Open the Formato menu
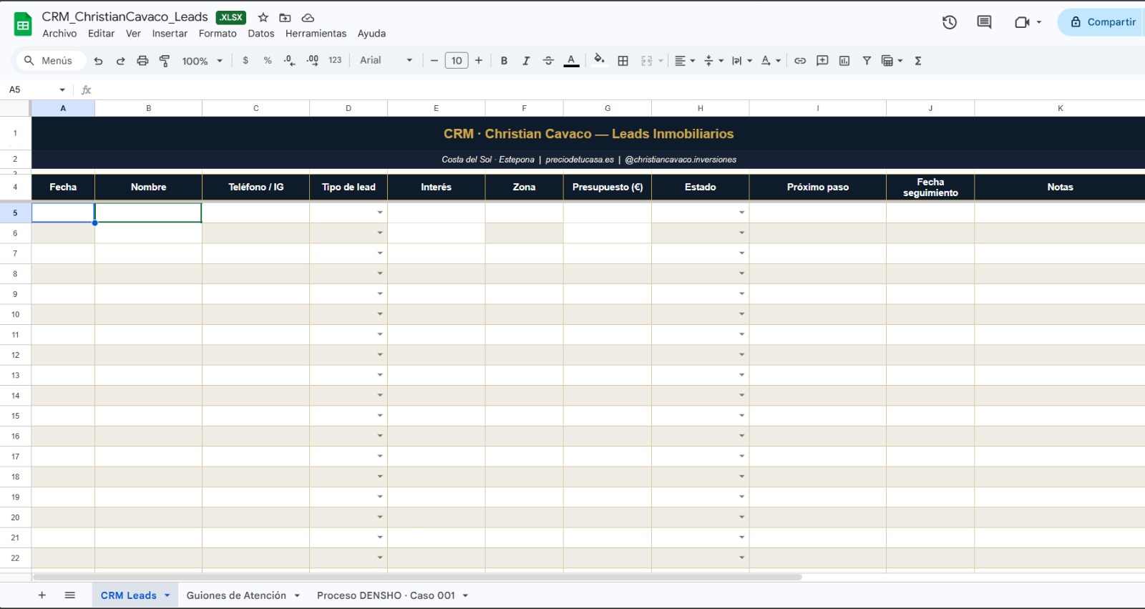 218,34
